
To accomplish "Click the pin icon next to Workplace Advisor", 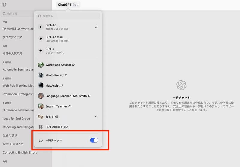I will click(73, 65).
